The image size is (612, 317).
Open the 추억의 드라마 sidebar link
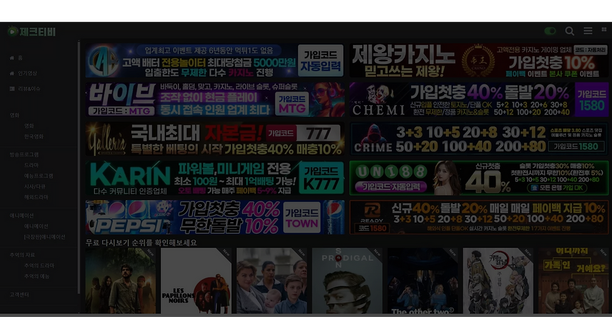[x=39, y=265]
